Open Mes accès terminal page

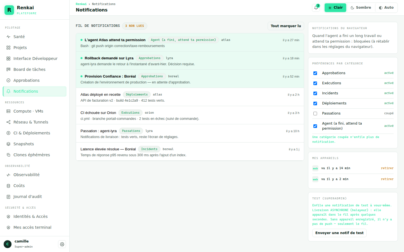35,227
